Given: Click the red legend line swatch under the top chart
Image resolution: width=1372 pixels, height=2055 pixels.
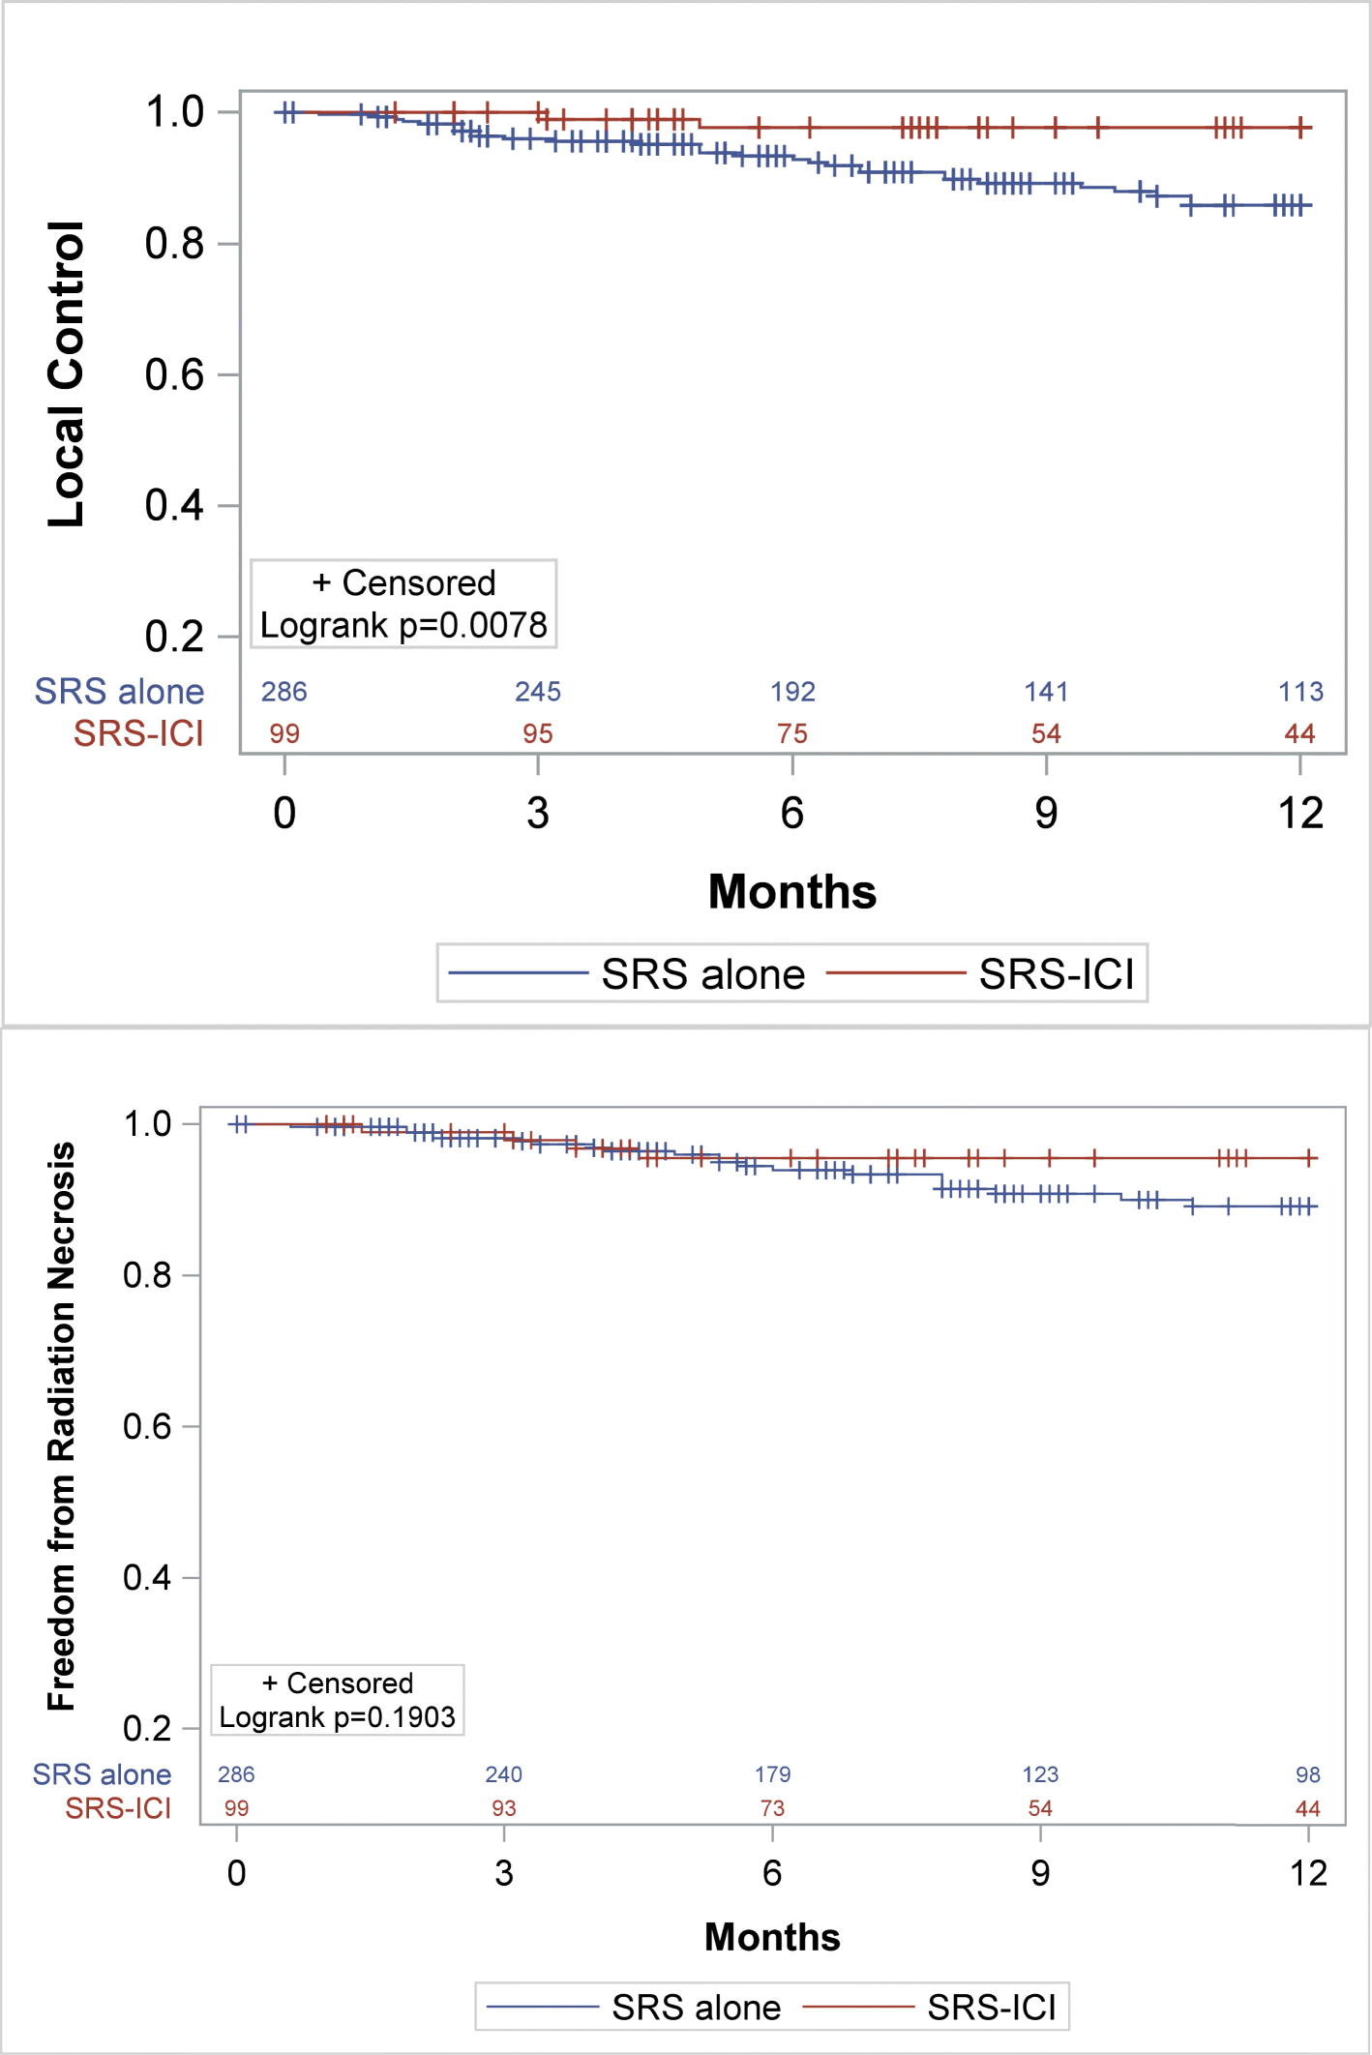Looking at the screenshot, I should point(896,973).
